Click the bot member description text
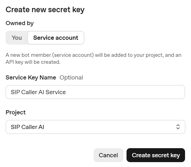 94,59
